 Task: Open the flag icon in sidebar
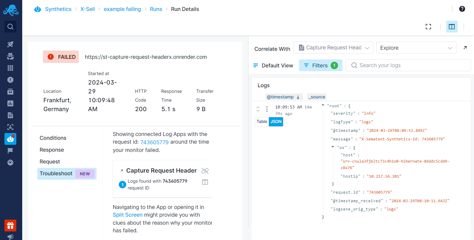click(10, 151)
